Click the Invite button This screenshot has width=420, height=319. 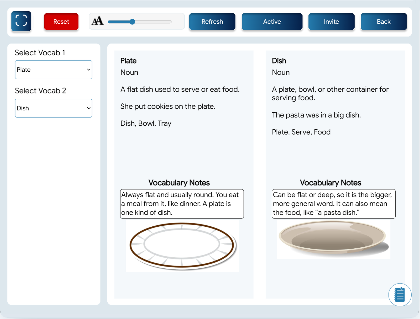(331, 22)
